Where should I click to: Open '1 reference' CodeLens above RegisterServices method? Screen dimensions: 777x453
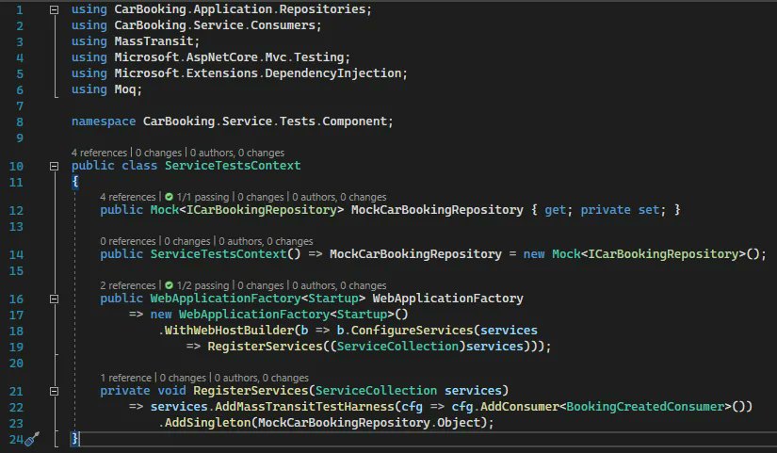tap(126, 378)
